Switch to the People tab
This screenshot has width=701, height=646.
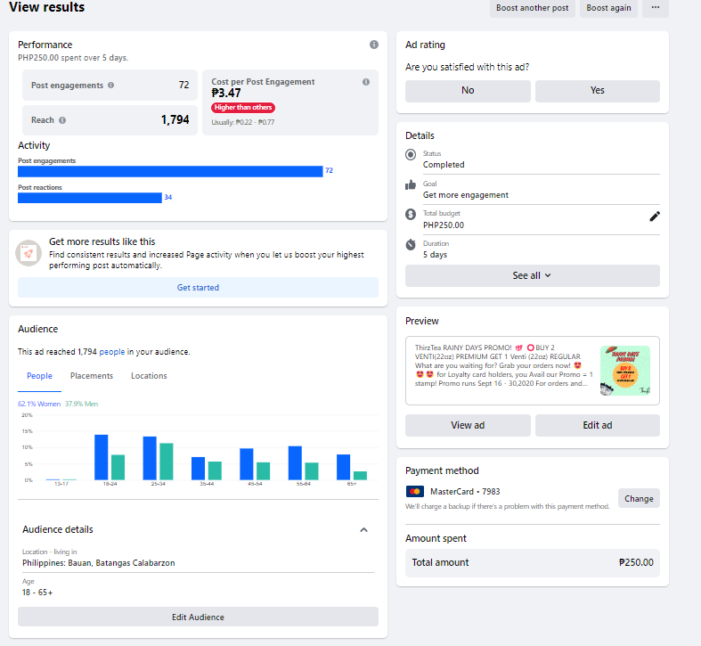[39, 376]
